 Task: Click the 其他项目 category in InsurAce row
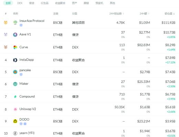pos(78,23)
